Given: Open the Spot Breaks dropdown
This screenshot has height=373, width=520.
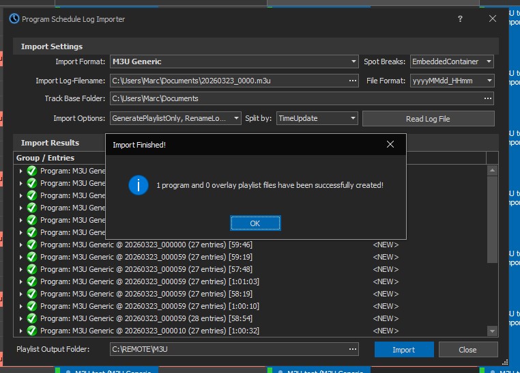Looking at the screenshot, I should [489, 61].
